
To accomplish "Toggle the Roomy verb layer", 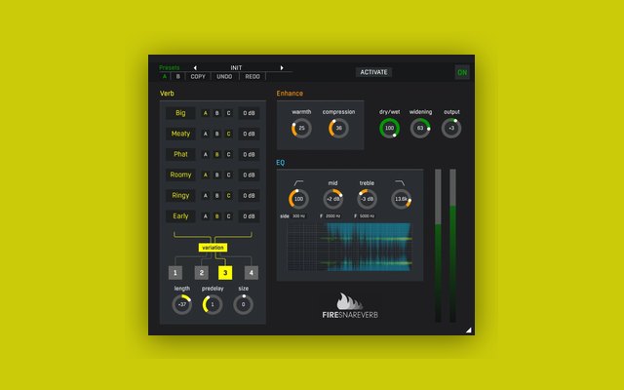I will (x=180, y=175).
